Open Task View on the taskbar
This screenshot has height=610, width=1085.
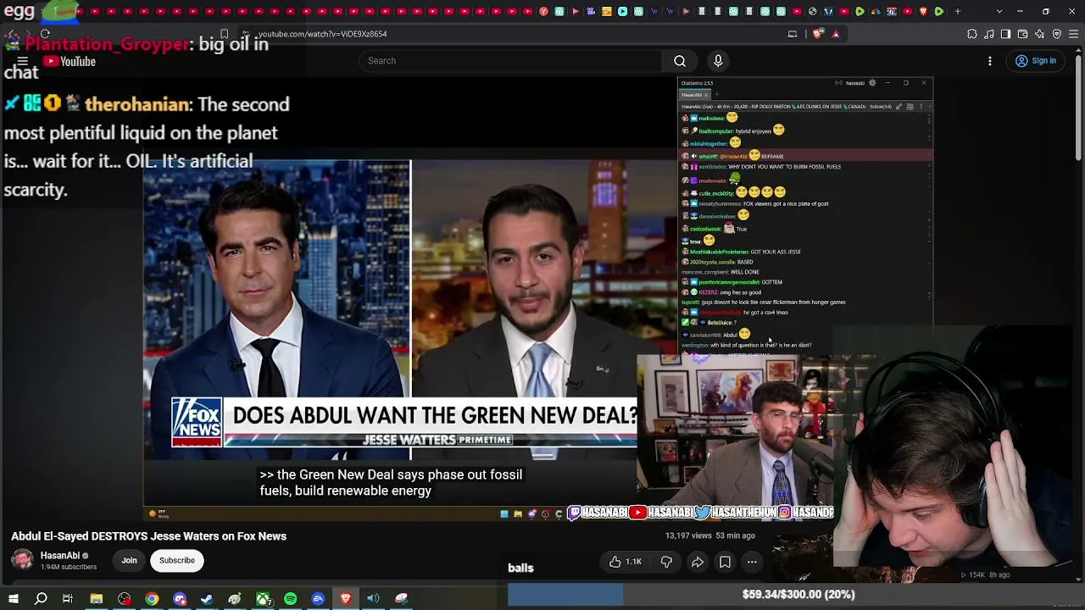(68, 599)
